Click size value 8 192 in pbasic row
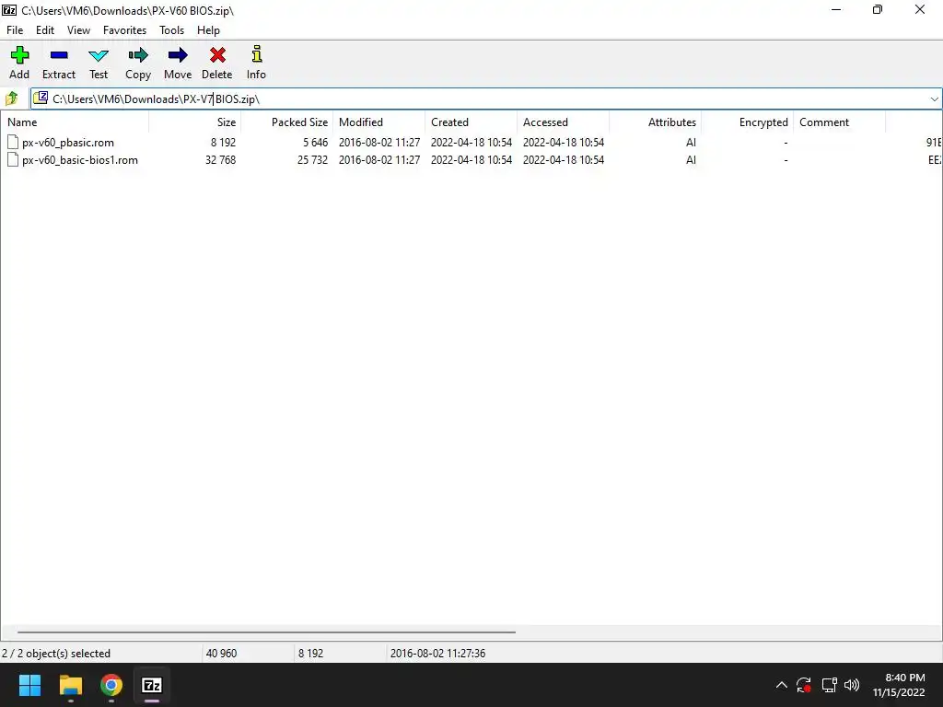Viewport: 943px width, 707px height. pyautogui.click(x=223, y=143)
